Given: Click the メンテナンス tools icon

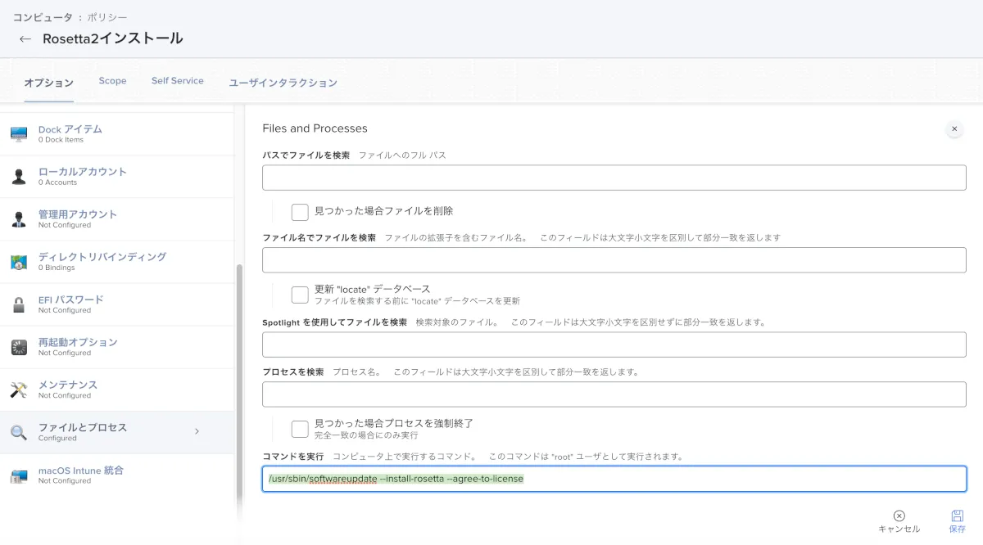Looking at the screenshot, I should click(19, 390).
